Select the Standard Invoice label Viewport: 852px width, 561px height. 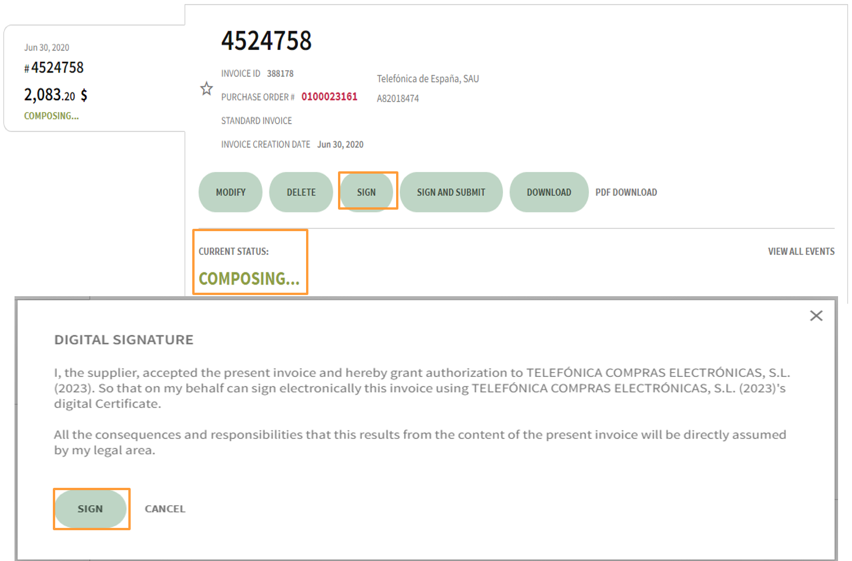(x=256, y=120)
